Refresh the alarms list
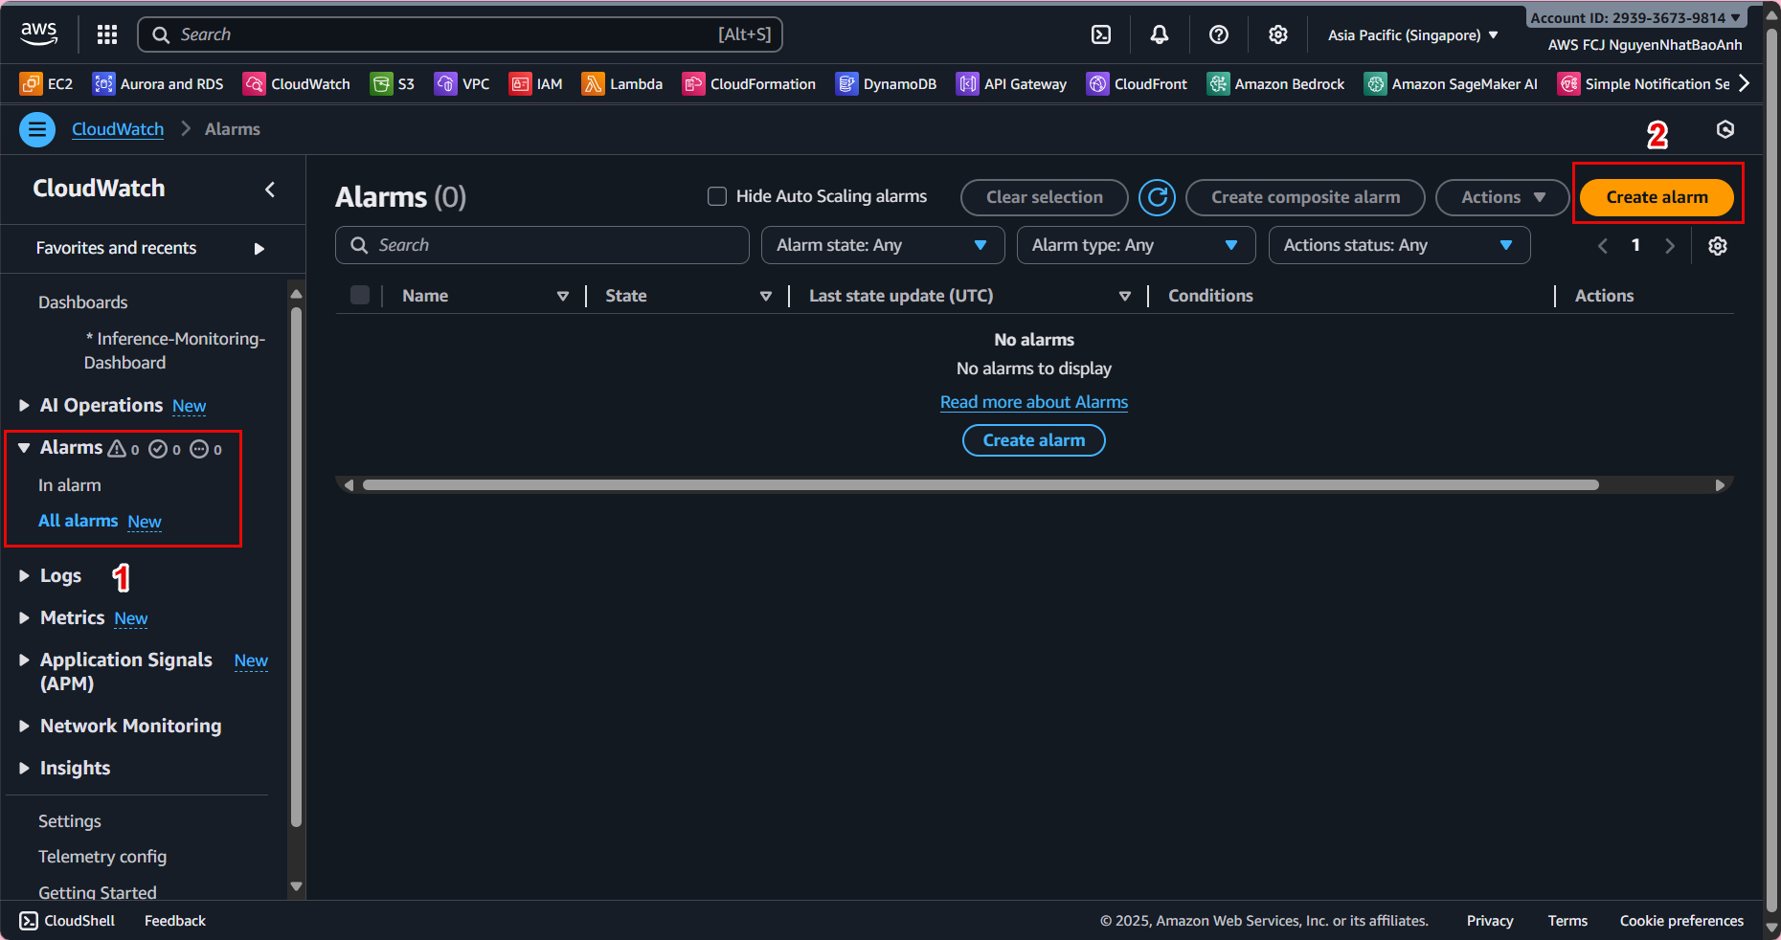Viewport: 1781px width, 940px height. click(x=1157, y=197)
